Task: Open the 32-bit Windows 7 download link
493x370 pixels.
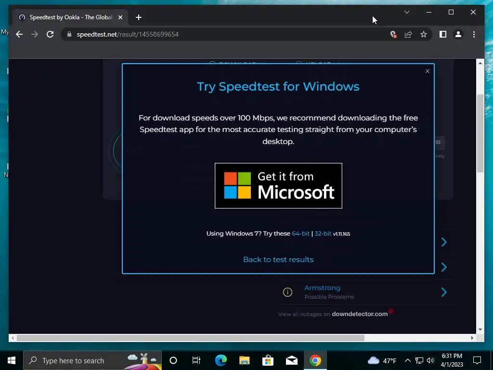Action: [323, 234]
